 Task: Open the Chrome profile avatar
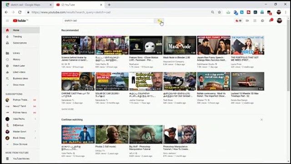coord(279,12)
